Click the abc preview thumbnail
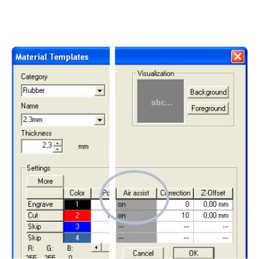259x259 pixels. point(161,101)
